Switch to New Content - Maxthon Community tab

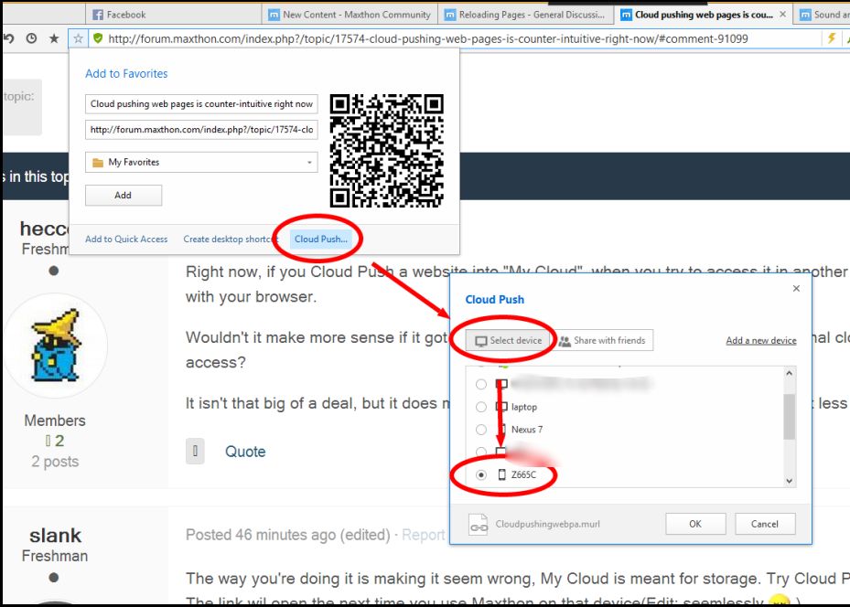tap(350, 15)
